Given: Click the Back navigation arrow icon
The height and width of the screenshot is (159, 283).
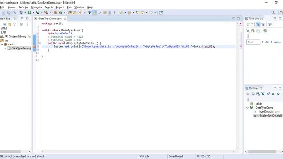Looking at the screenshot, I should tap(143, 13).
